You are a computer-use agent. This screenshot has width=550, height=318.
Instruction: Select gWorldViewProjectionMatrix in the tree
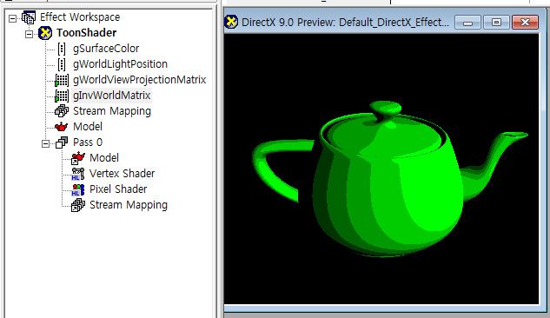140,80
